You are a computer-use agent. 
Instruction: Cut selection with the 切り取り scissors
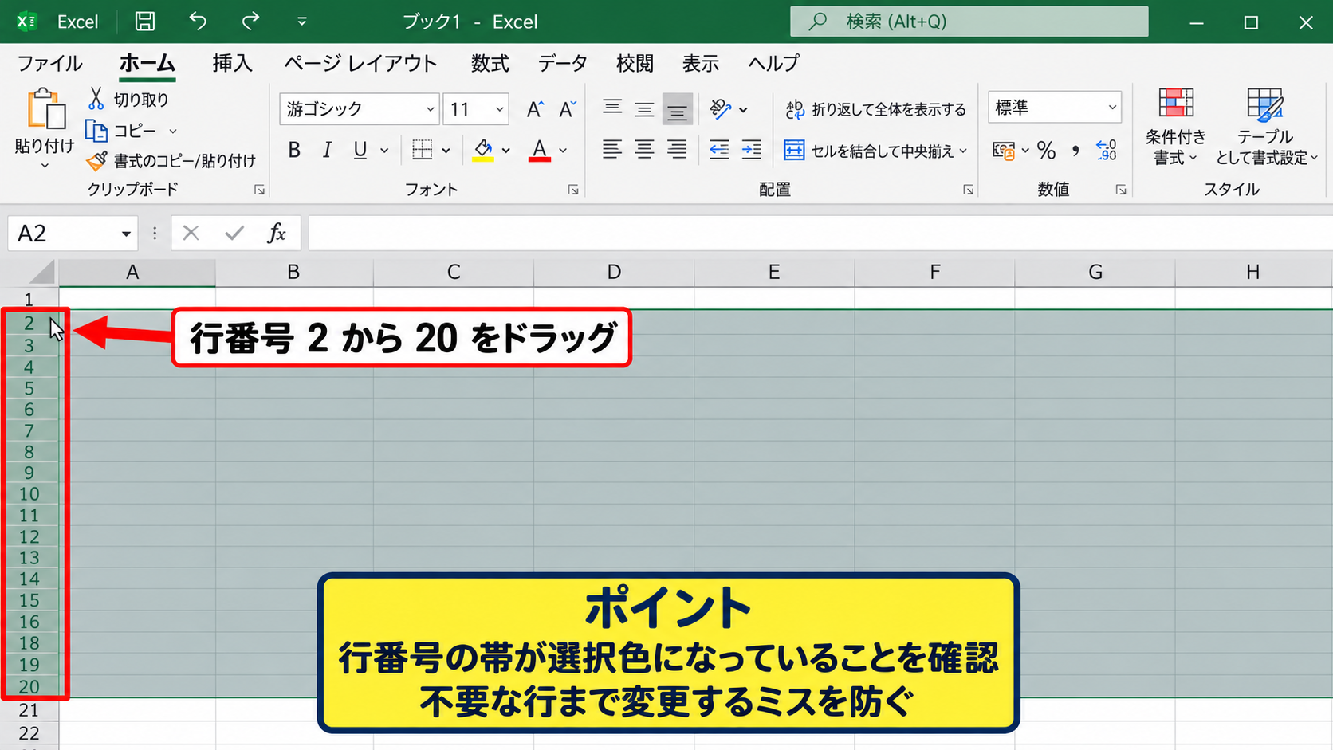click(x=128, y=100)
